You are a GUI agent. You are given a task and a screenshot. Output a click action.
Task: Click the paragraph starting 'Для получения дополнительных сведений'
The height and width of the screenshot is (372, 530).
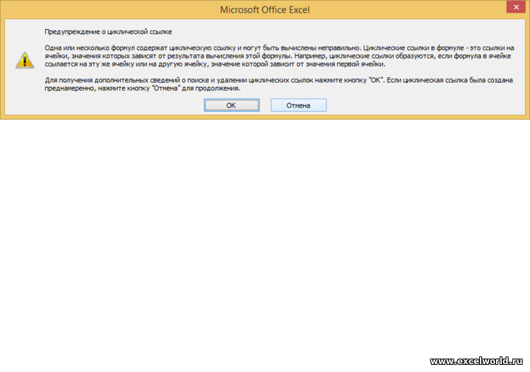[x=279, y=84]
